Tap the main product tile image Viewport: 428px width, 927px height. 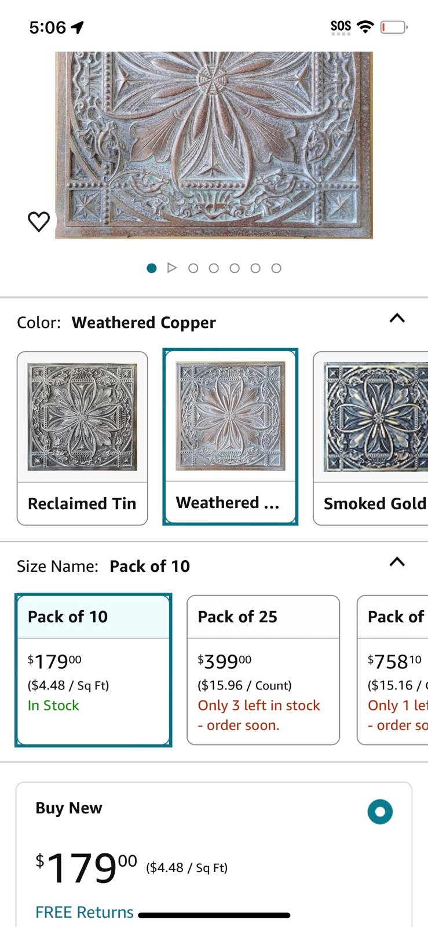tap(214, 145)
